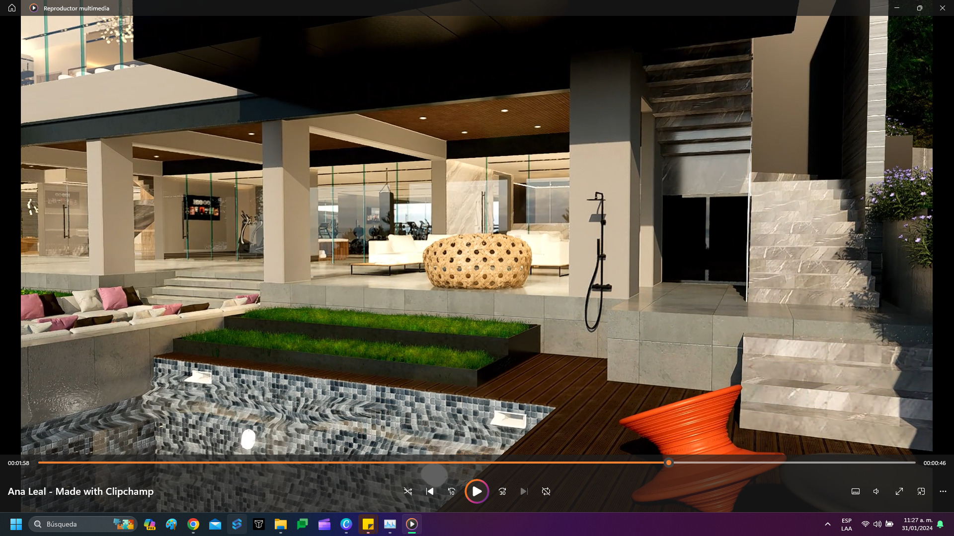Image resolution: width=954 pixels, height=536 pixels.
Task: Open Copilot preview from taskbar
Action: pos(150,524)
